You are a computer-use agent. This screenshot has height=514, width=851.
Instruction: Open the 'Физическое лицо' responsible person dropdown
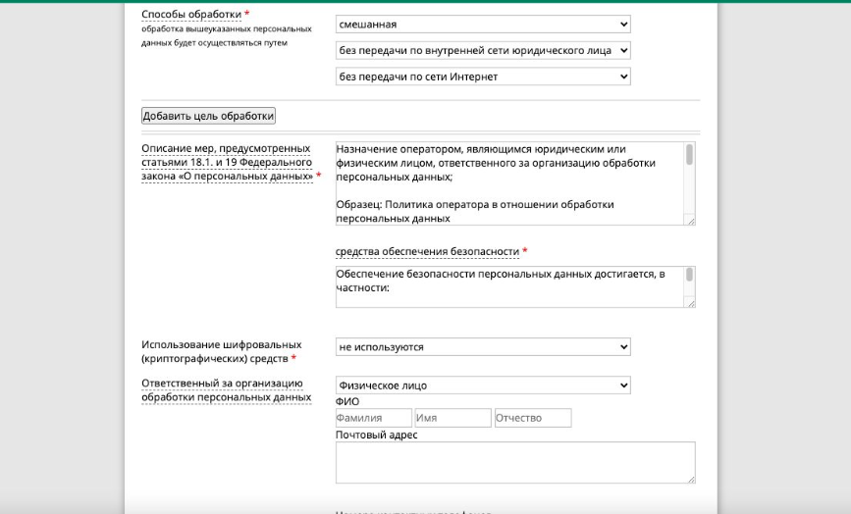point(483,385)
